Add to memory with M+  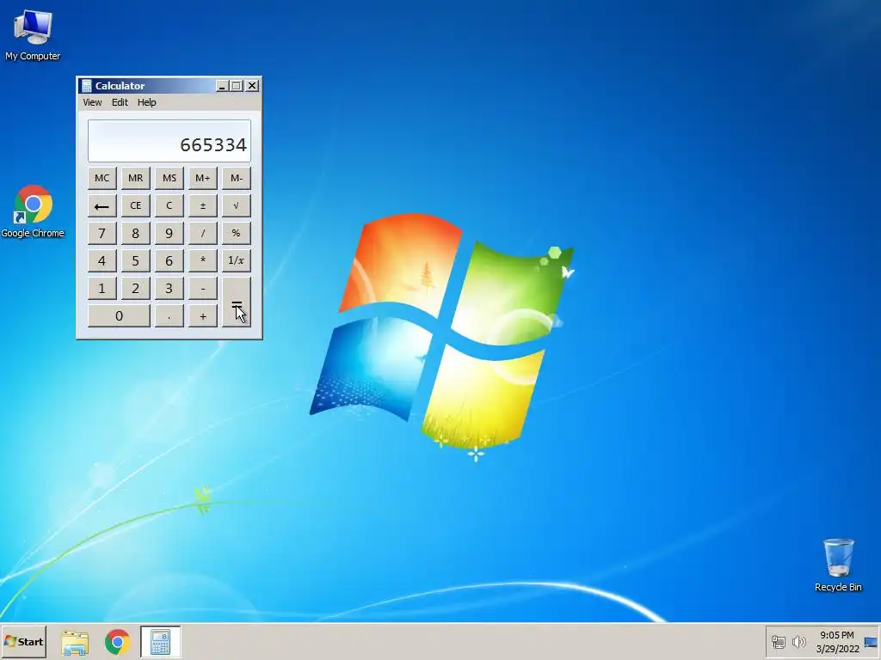coord(203,179)
